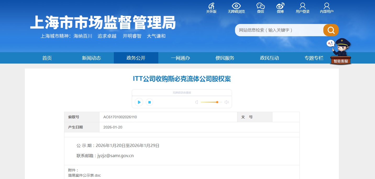Click the 上海市市场监督管理局 site title

pyautogui.click(x=103, y=22)
